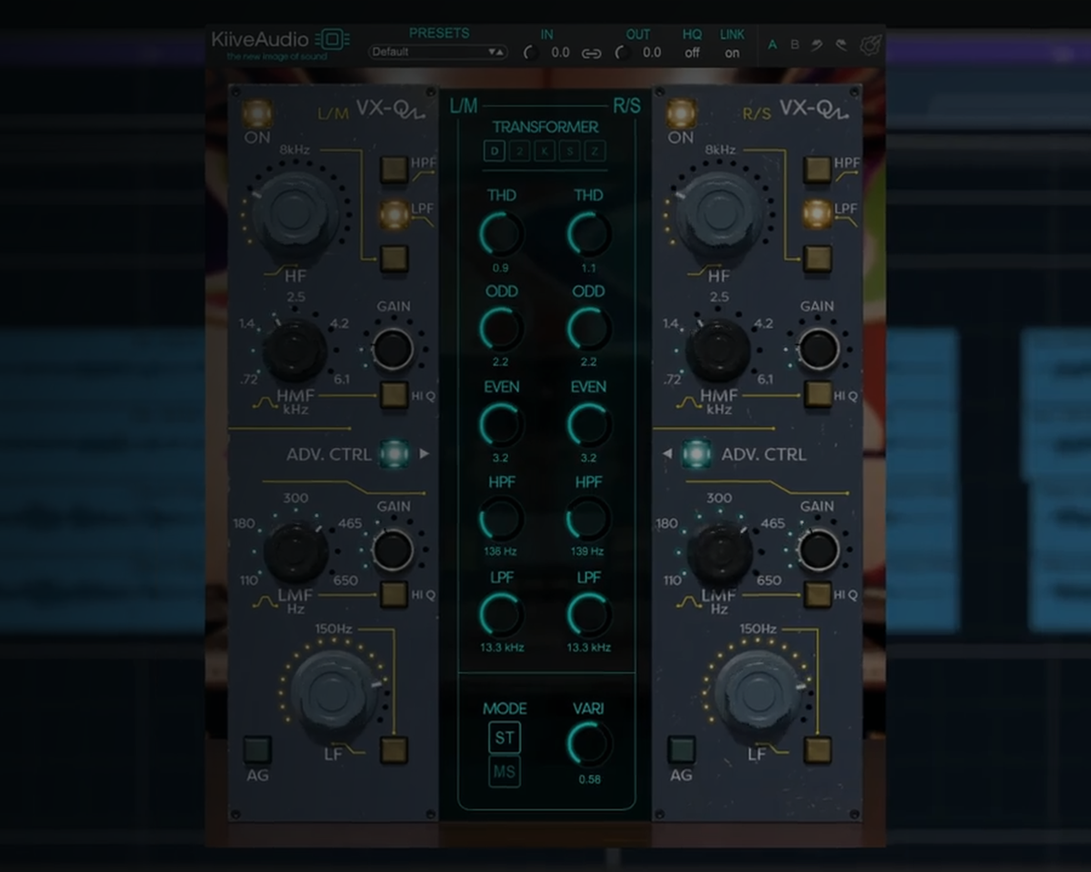Click the R/S EVEN harmonics knob
1091x872 pixels.
[x=588, y=425]
